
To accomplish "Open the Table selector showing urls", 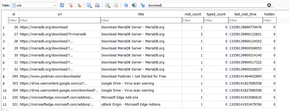I will point(34,5).
